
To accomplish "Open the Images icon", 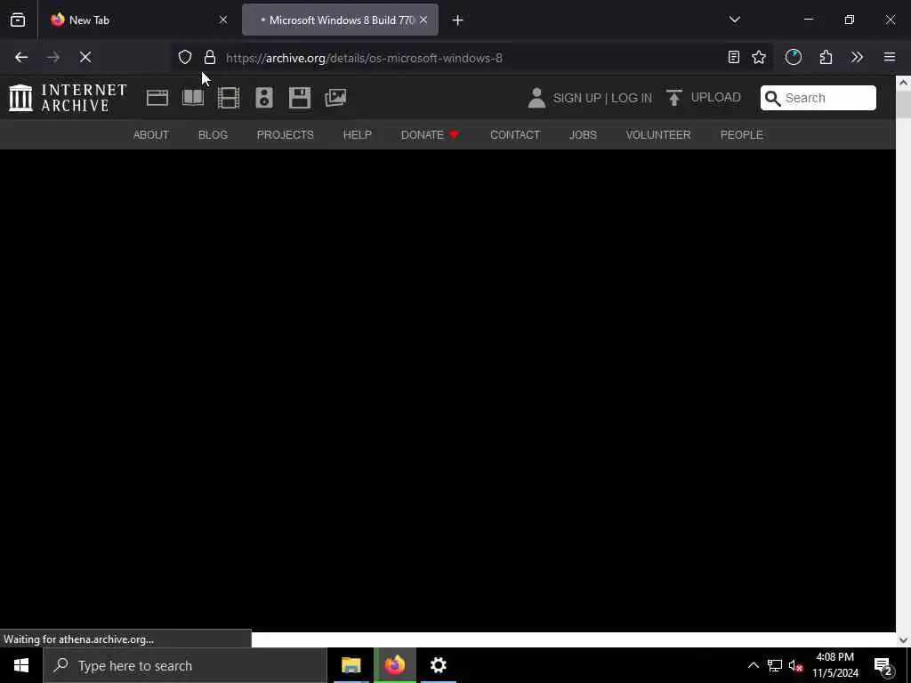I will (335, 98).
